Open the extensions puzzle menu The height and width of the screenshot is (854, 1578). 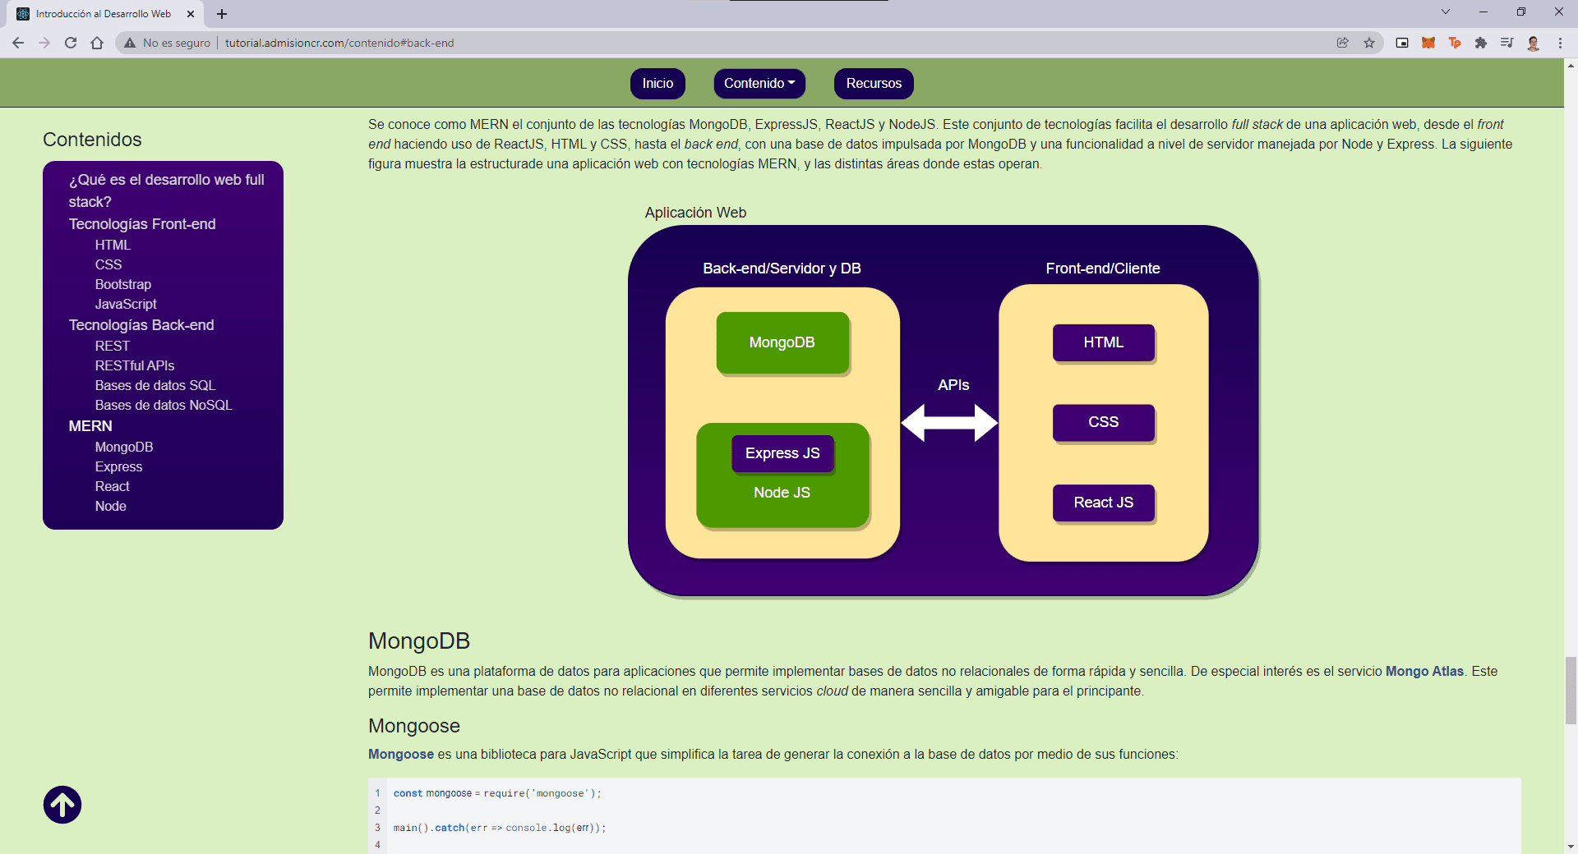click(x=1481, y=43)
